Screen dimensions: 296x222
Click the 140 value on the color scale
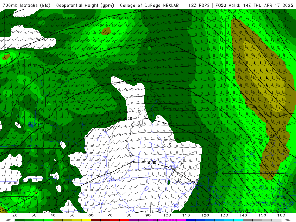click(243, 215)
